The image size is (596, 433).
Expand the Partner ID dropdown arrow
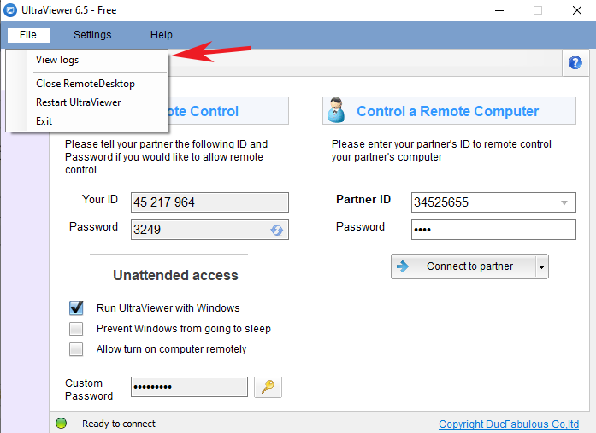pyautogui.click(x=564, y=202)
